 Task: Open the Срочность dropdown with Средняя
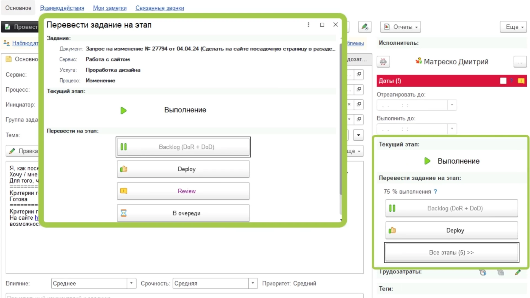coord(253,283)
